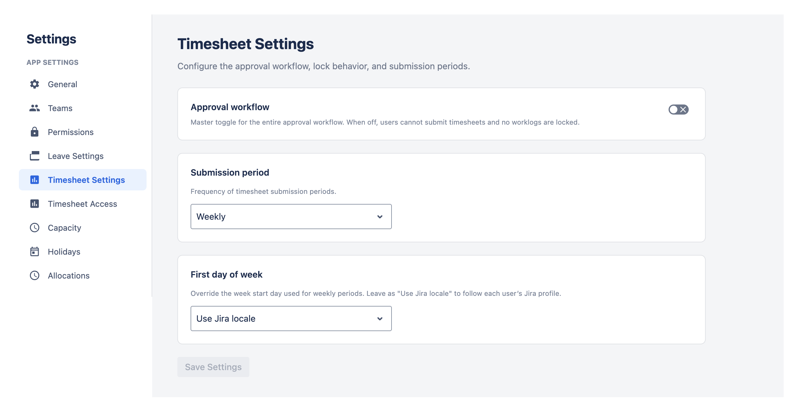Select Leave Settings in the sidebar
Screen dimensions: 795x406
click(x=75, y=156)
